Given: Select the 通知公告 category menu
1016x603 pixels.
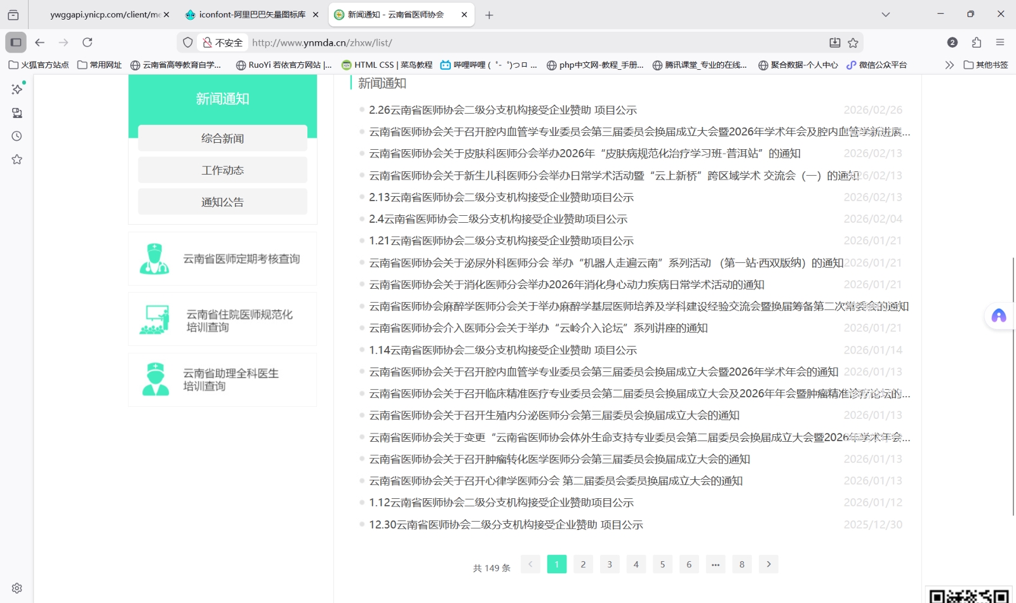Looking at the screenshot, I should (x=222, y=201).
